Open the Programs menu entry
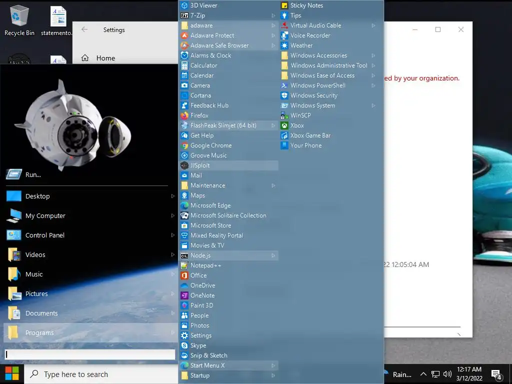The height and width of the screenshot is (384, 512). tap(91, 332)
